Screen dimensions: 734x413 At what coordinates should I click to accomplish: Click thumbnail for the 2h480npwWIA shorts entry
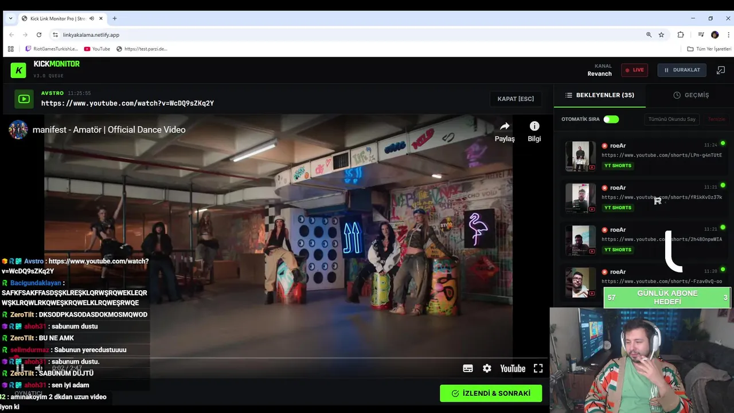[580, 240]
